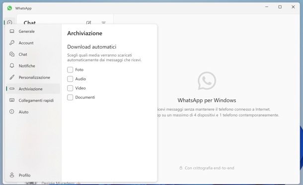Click the person icon beside Profilo
This screenshot has width=303, height=185.
12,175
